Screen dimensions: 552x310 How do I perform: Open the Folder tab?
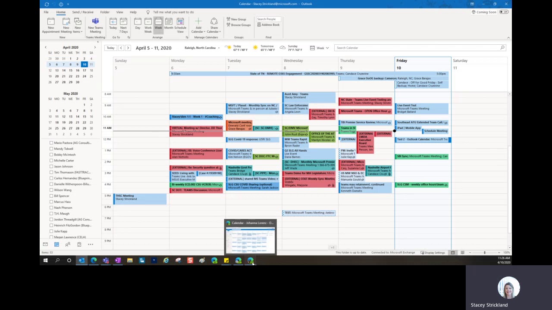(105, 12)
